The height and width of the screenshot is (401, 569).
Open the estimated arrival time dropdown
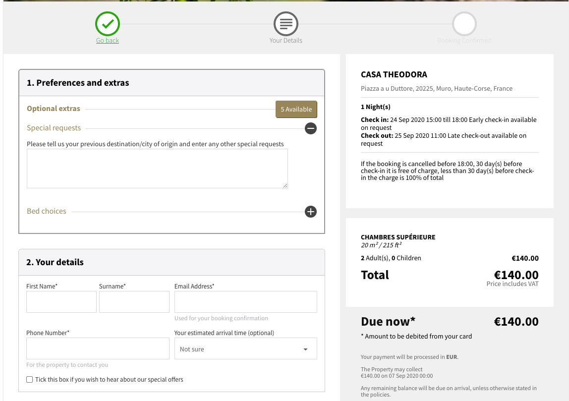point(245,349)
